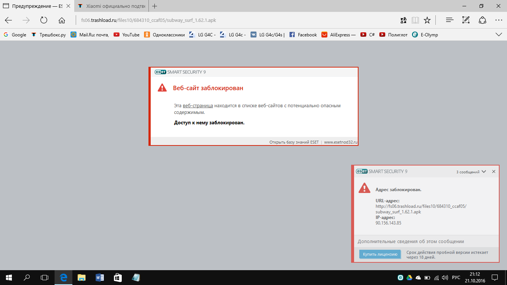Open the Share icon in toolbar
Screen dimensions: 507x285
tap(483, 20)
